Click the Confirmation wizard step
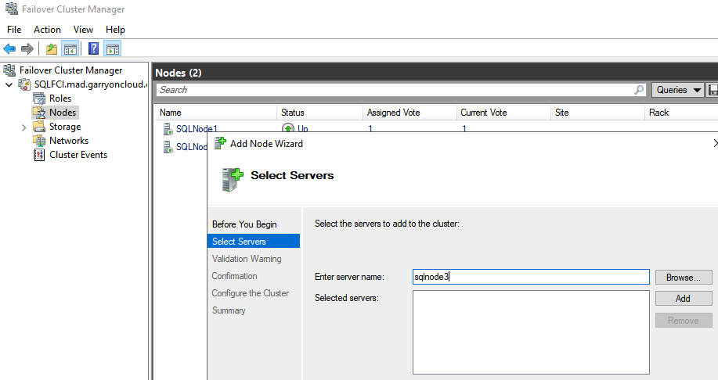Viewport: 718px width, 380px height. (x=234, y=276)
